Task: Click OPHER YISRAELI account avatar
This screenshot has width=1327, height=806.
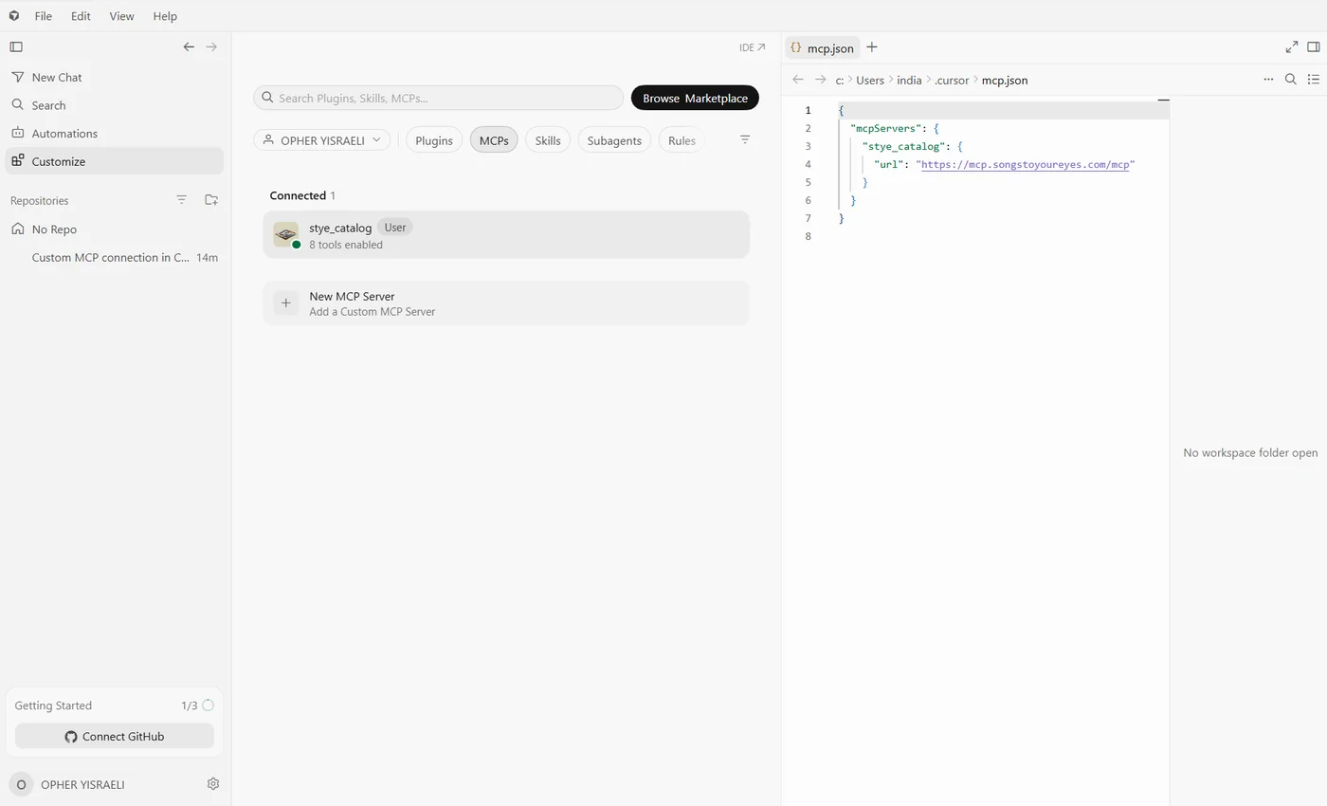Action: pyautogui.click(x=21, y=784)
